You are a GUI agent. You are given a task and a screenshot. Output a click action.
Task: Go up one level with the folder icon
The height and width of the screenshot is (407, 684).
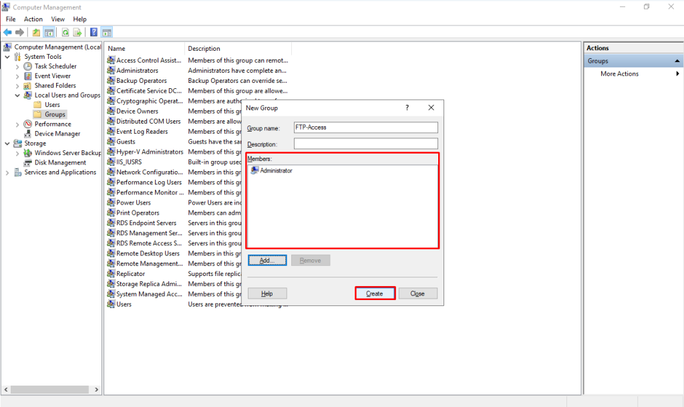point(35,31)
